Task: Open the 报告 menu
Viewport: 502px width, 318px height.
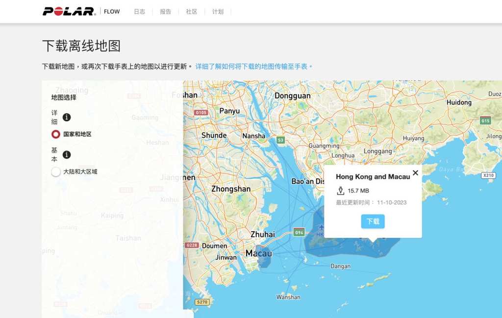Action: [x=165, y=12]
